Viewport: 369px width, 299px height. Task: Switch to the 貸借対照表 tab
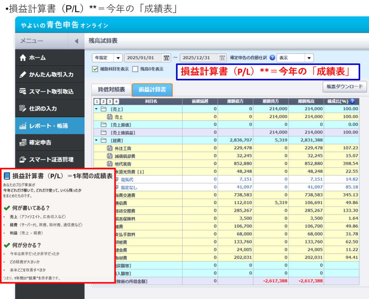pos(112,90)
